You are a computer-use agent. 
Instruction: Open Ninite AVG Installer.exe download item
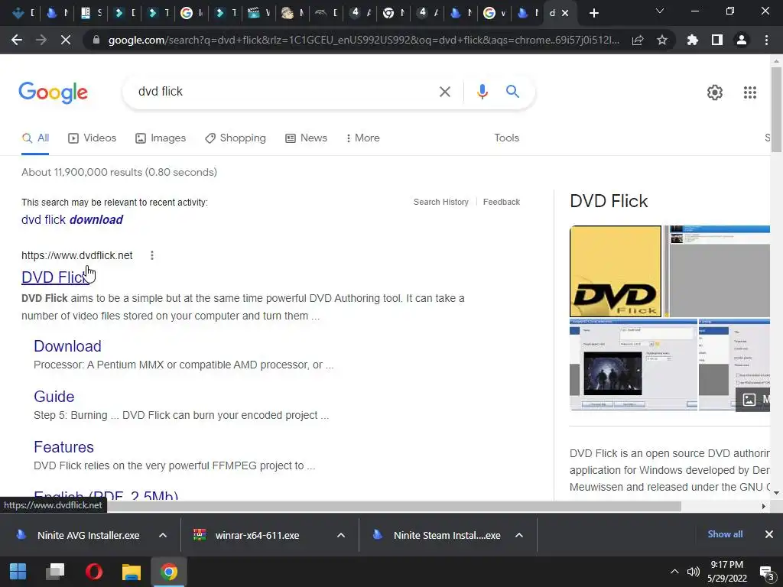pyautogui.click(x=79, y=535)
